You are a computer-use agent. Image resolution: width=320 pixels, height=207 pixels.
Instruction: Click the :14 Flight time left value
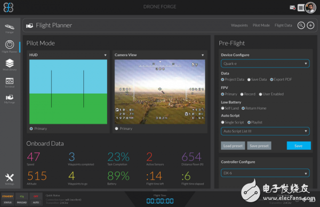(154, 176)
